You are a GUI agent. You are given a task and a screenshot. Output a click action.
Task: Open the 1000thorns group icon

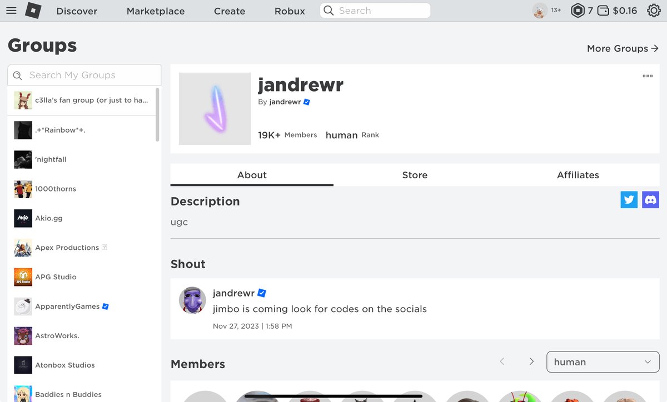pos(23,189)
